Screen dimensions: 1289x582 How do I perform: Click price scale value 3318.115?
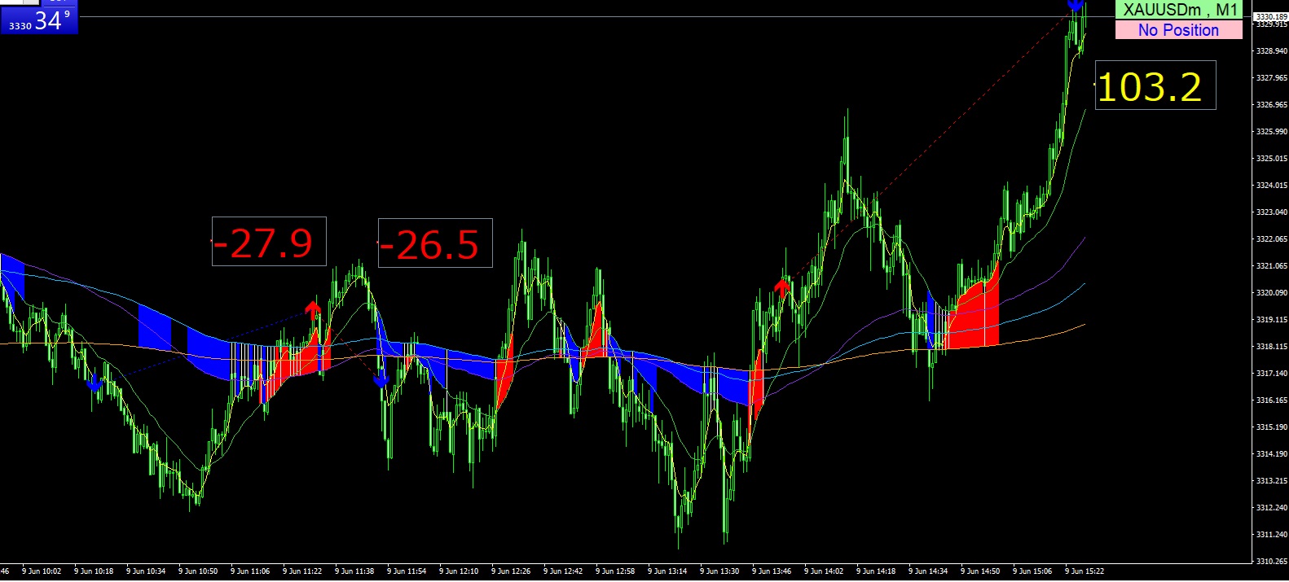[x=1272, y=347]
